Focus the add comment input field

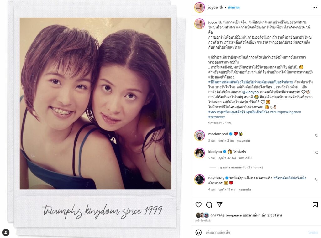coord(256,232)
